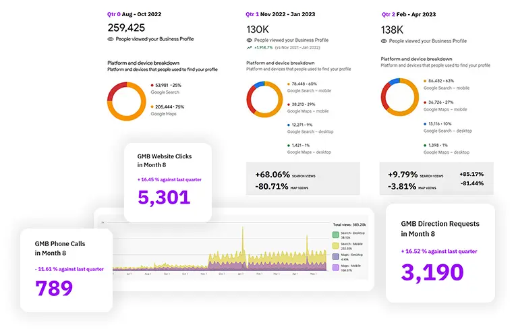This screenshot has height=333, width=516.
Task: Click Platform and device breakdown heading in Qtr 2
Action: coord(416,59)
